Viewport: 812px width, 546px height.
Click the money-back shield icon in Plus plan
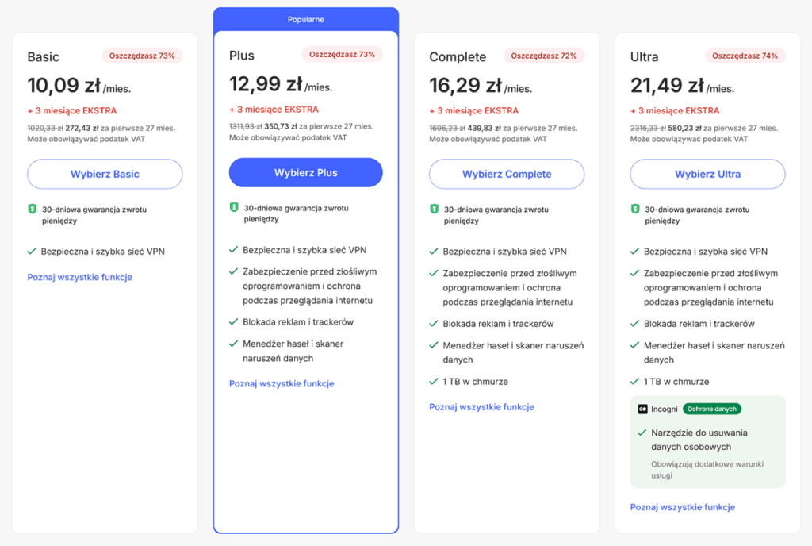(234, 208)
